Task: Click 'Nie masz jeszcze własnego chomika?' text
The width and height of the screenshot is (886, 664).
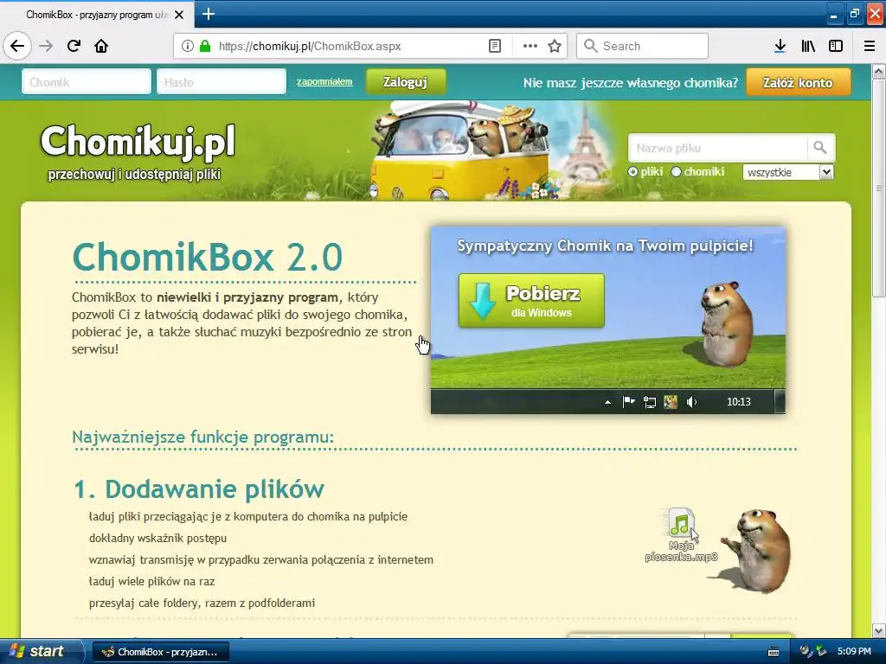Action: (x=631, y=83)
